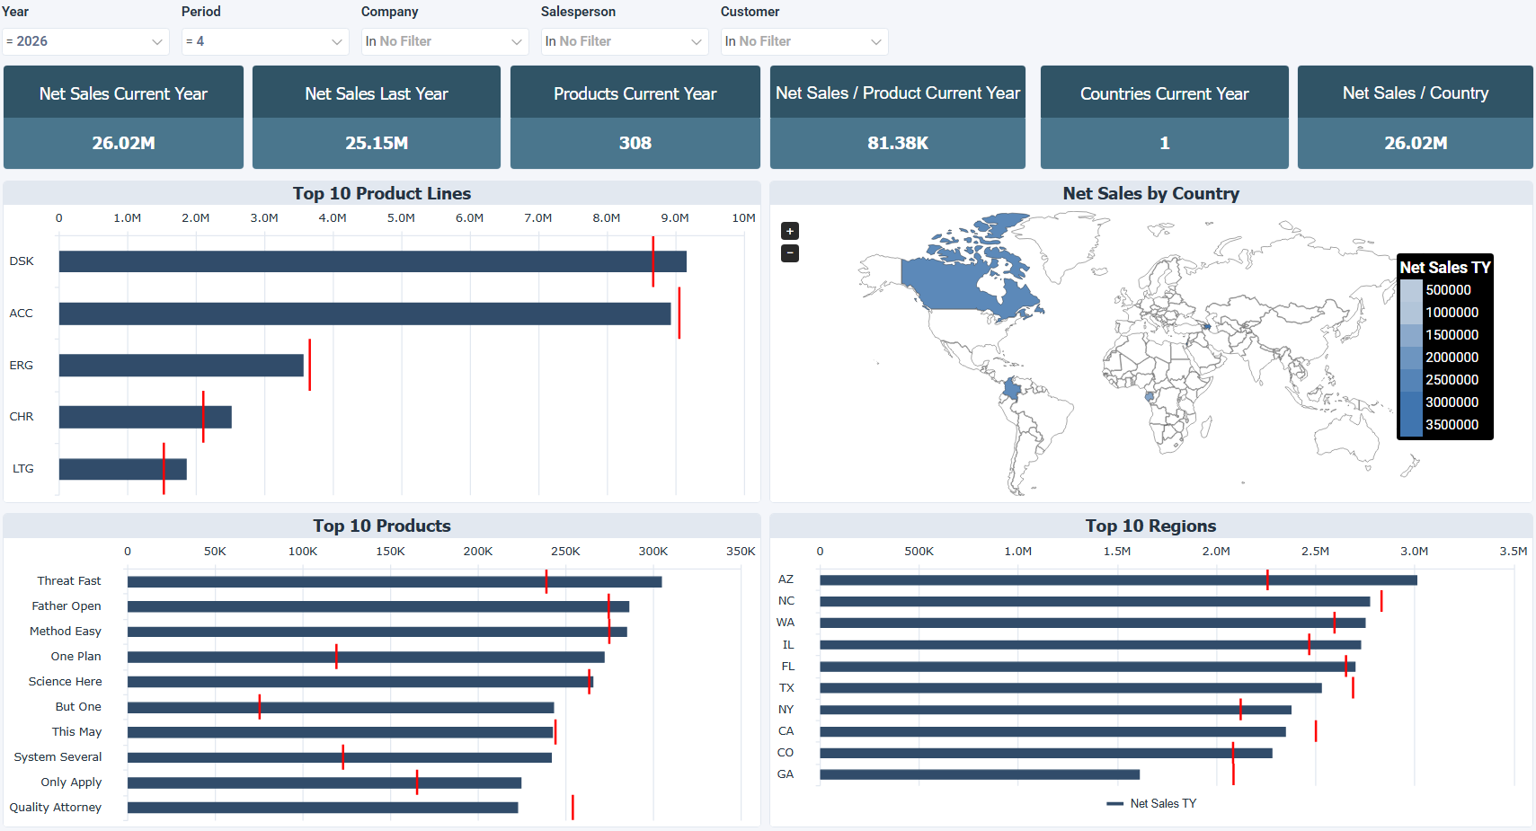Click the NY region bar
1536x831 pixels.
point(1055,710)
